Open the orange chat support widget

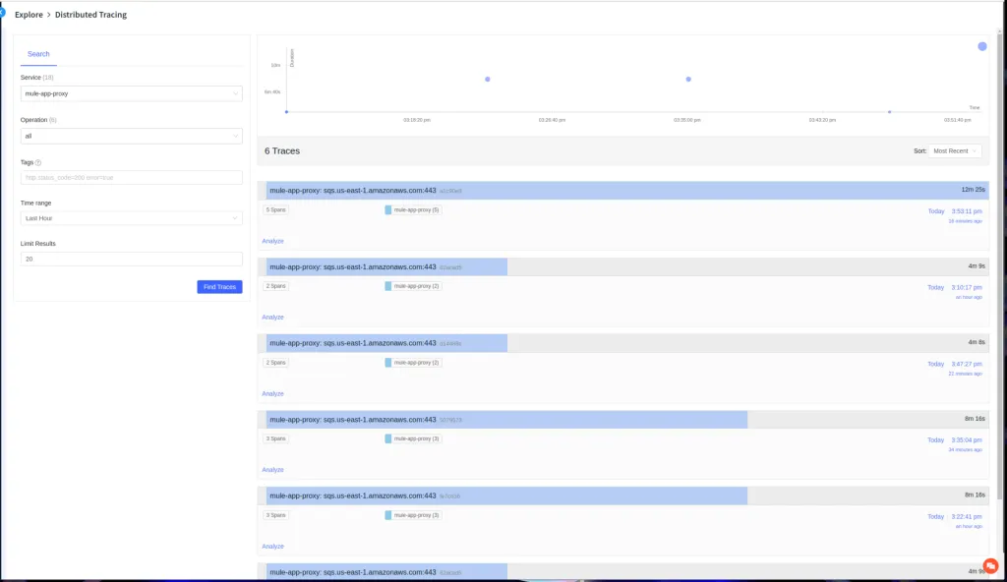[990, 565]
